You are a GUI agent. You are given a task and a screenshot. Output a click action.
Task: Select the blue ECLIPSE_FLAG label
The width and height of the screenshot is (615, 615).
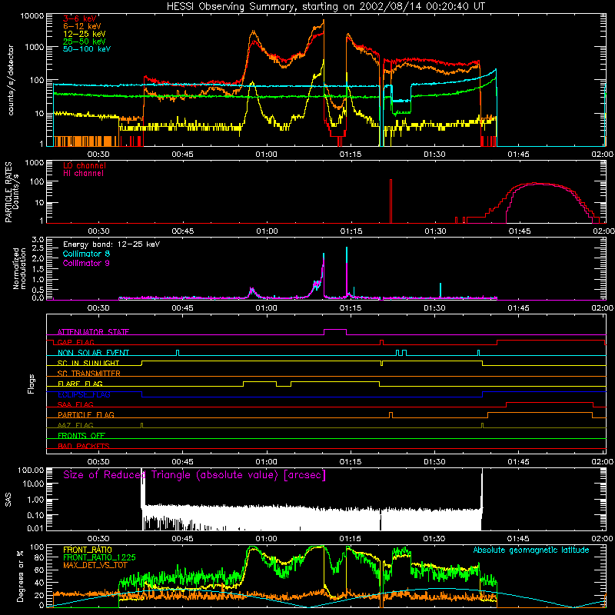[x=84, y=394]
